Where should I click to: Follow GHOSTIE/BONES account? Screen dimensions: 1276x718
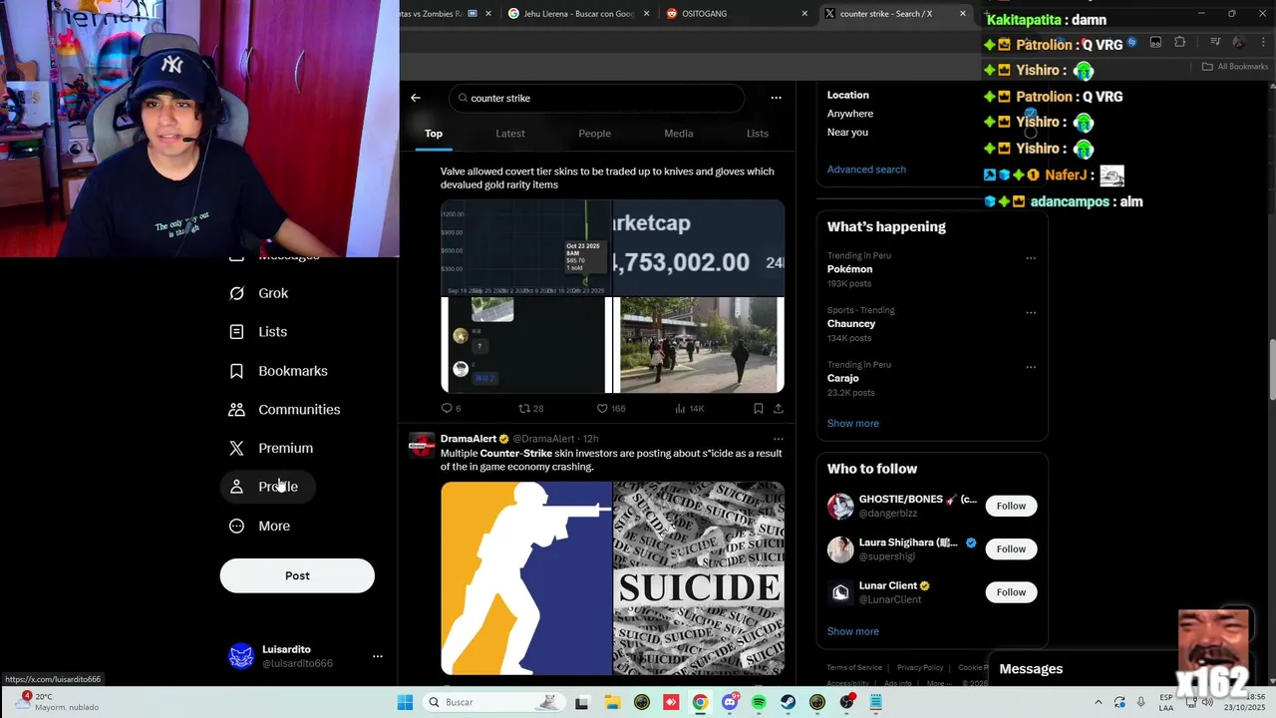(x=1011, y=506)
